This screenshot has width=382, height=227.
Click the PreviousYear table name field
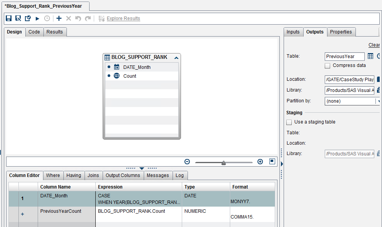coord(344,57)
